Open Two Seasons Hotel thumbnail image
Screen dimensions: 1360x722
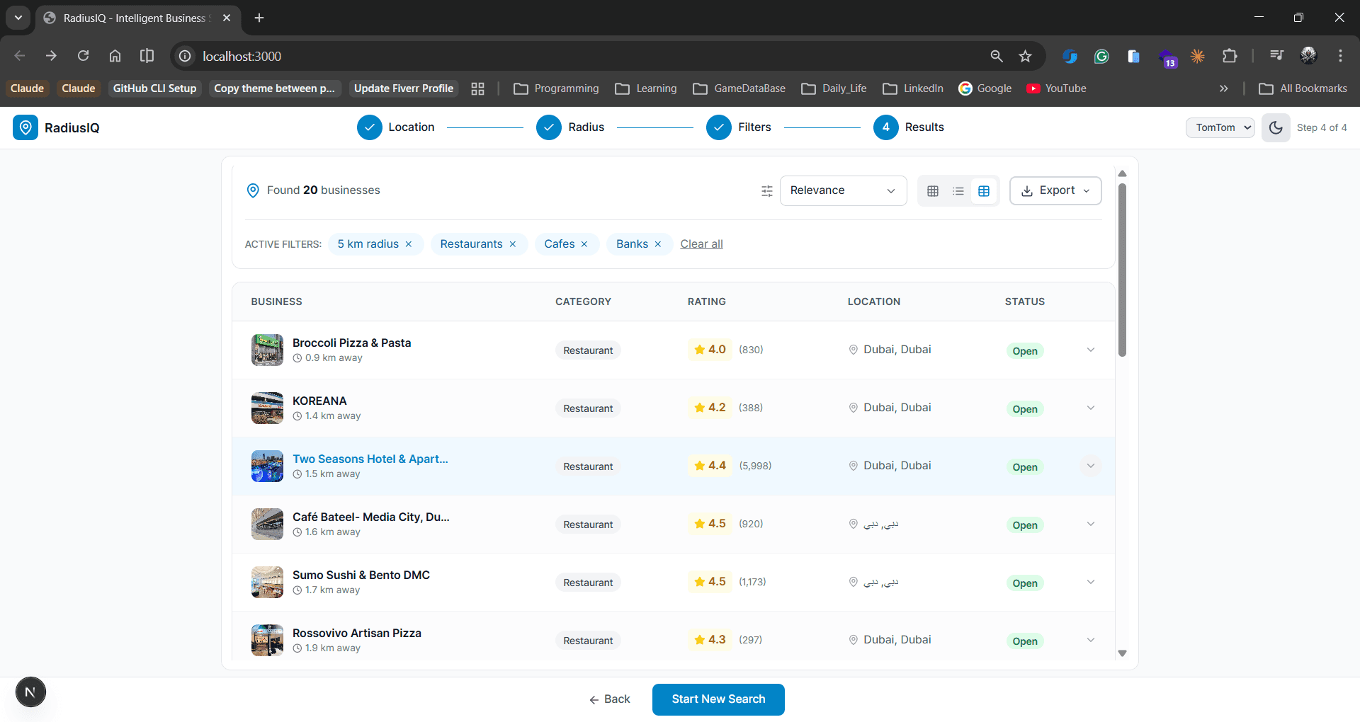[267, 466]
